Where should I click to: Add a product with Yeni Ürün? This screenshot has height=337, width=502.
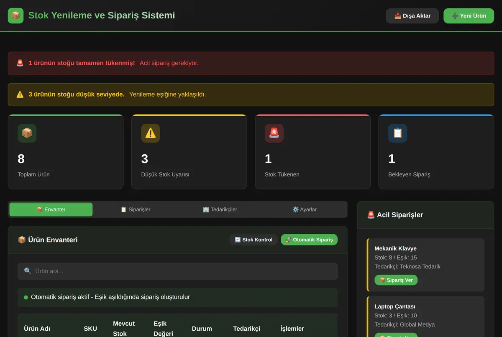(x=469, y=16)
